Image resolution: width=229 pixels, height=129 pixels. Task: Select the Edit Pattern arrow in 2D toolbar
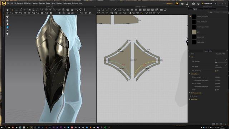coord(99,10)
